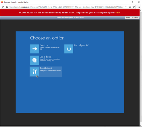142x127 pixels.
Task: Close the Exoscale Console window
Action: coord(139,2)
